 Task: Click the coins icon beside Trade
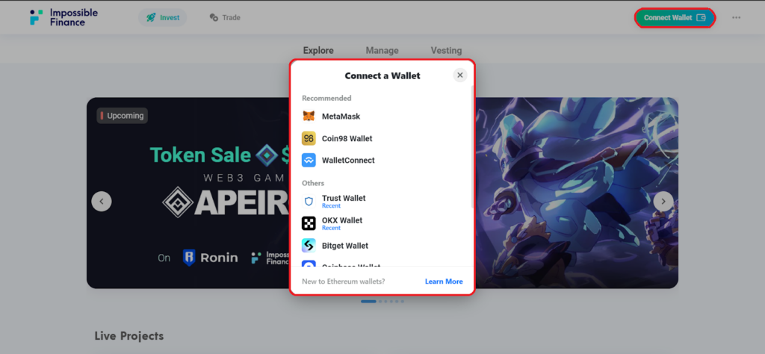(214, 18)
